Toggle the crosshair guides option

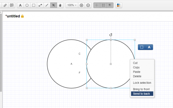[97, 5]
